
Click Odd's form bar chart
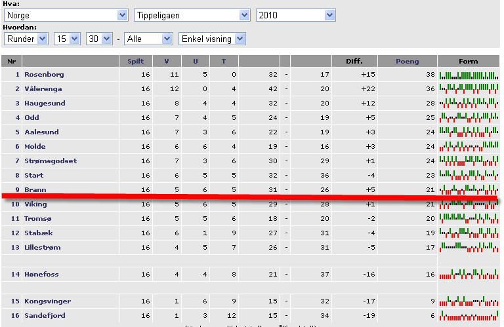click(469, 118)
